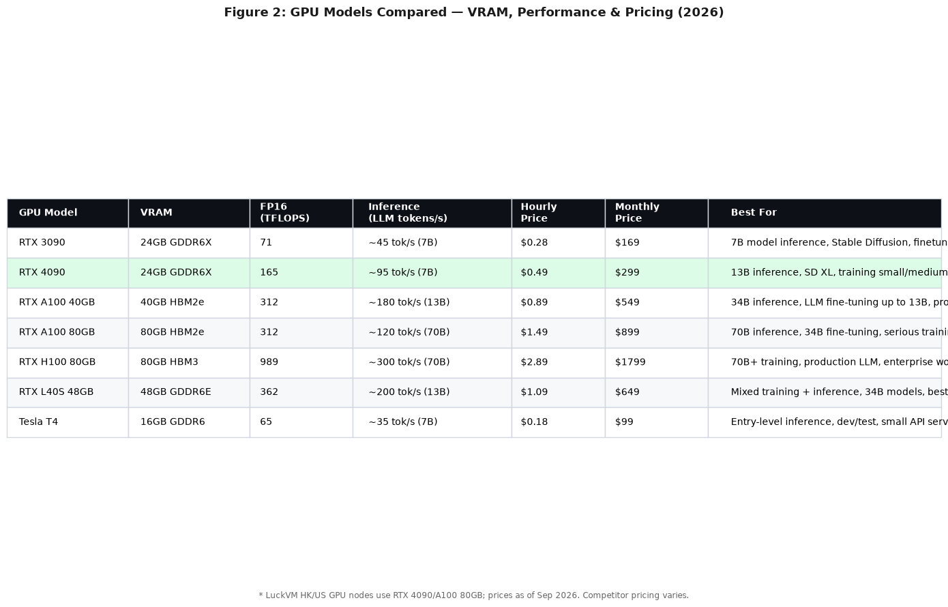Select the 'RTX L40S 48GB' cell
This screenshot has width=948, height=607.
[x=68, y=393]
